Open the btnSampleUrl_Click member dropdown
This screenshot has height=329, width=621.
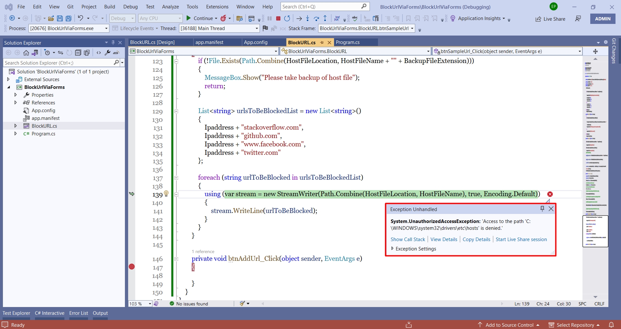[580, 51]
